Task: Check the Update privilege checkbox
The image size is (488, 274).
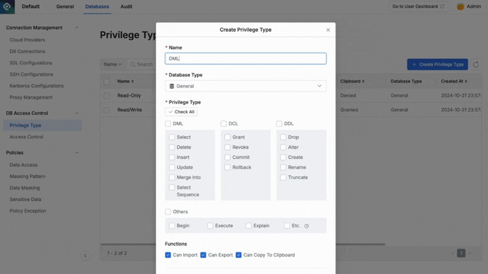Action: (x=171, y=167)
